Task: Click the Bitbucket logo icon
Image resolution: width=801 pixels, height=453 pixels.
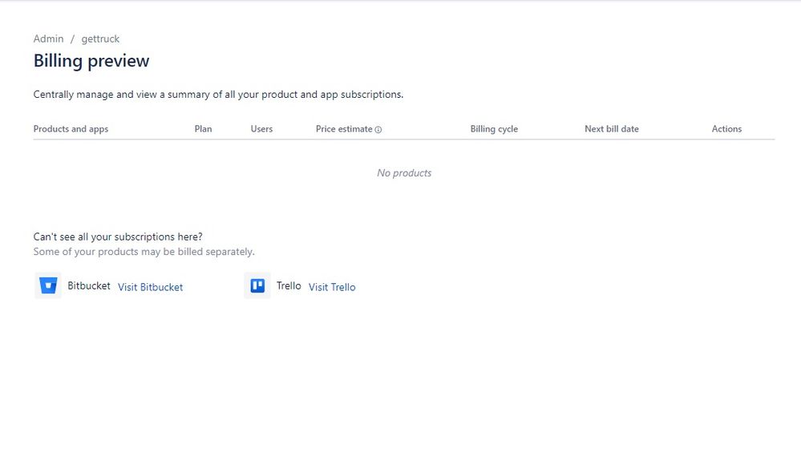Action: pos(48,285)
